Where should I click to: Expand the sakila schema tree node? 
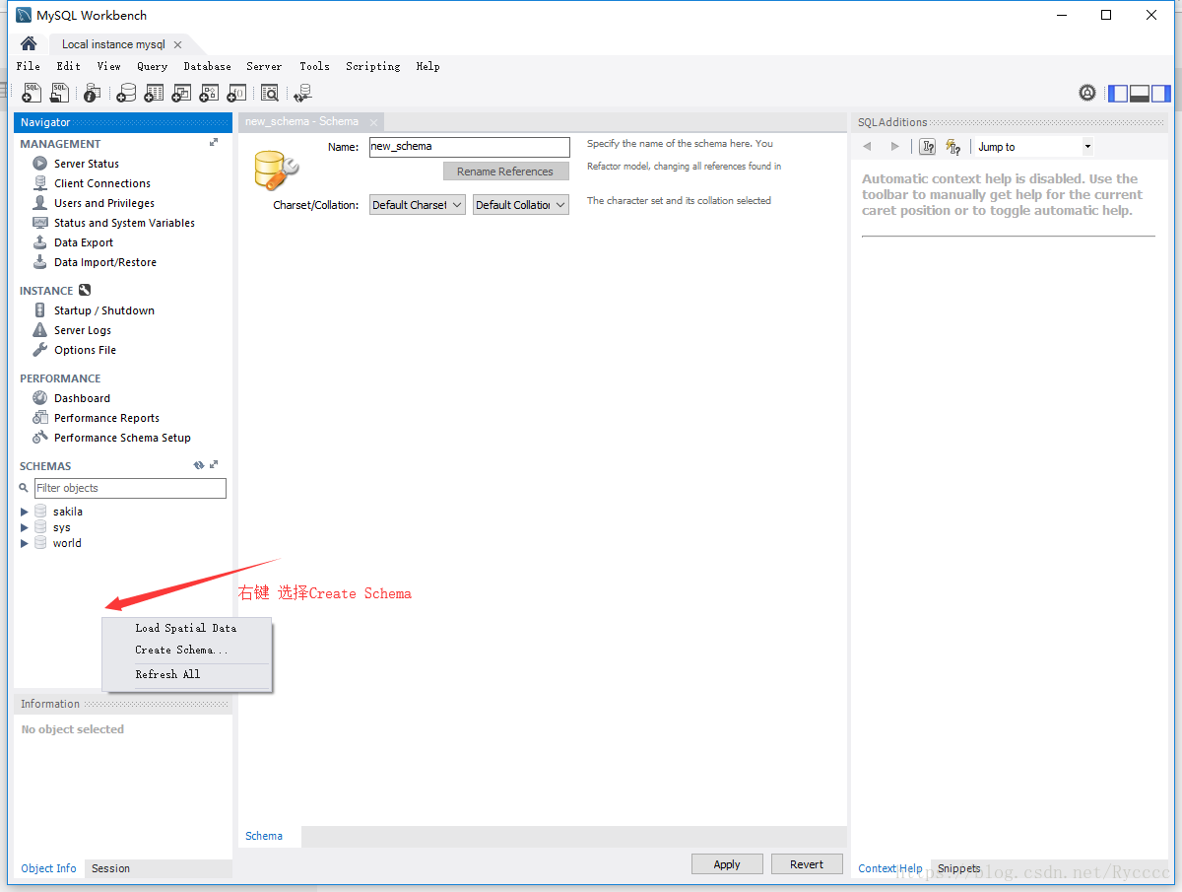[x=25, y=512]
